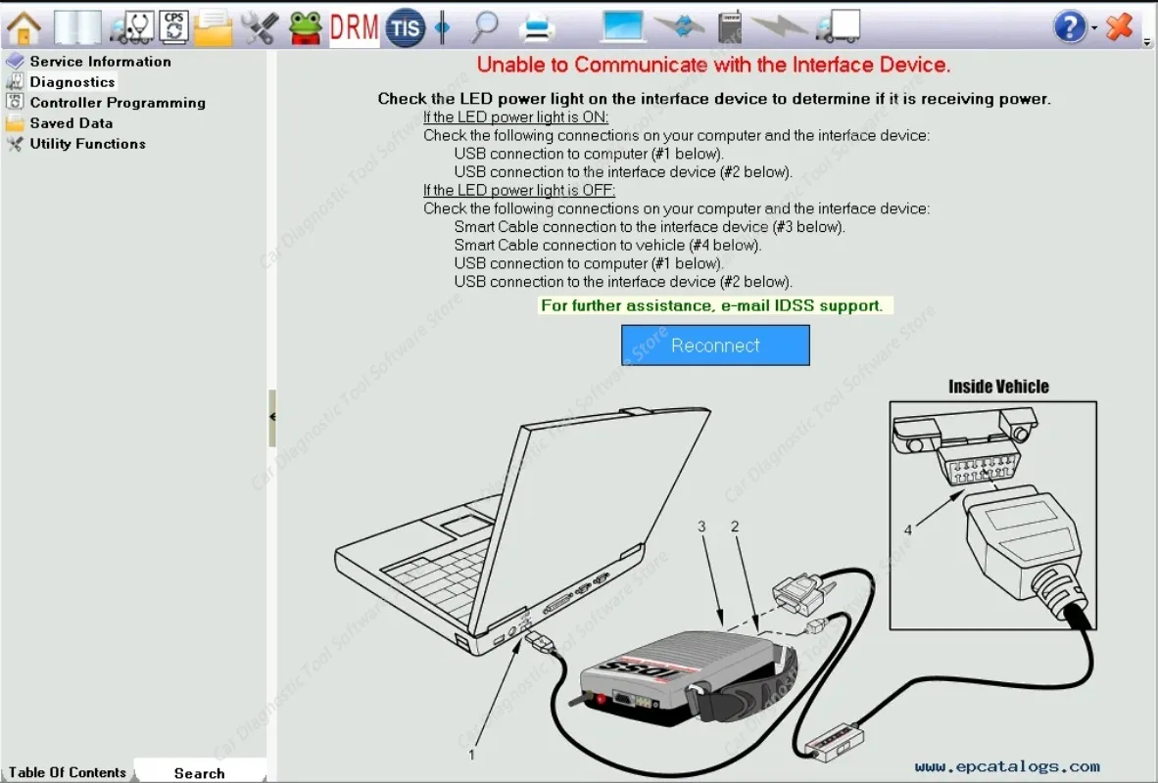The image size is (1158, 783).
Task: Click the 'Inside Vehicle' diagram label
Action: (x=998, y=387)
